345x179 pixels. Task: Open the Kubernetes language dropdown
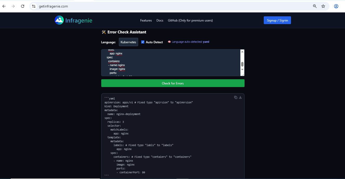pos(128,42)
